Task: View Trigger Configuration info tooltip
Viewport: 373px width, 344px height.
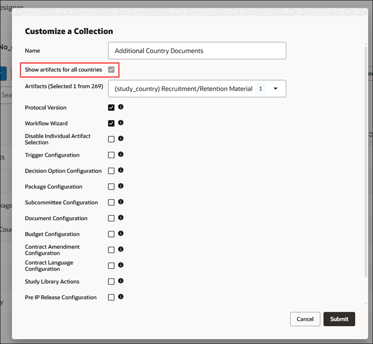Action: pyautogui.click(x=120, y=154)
